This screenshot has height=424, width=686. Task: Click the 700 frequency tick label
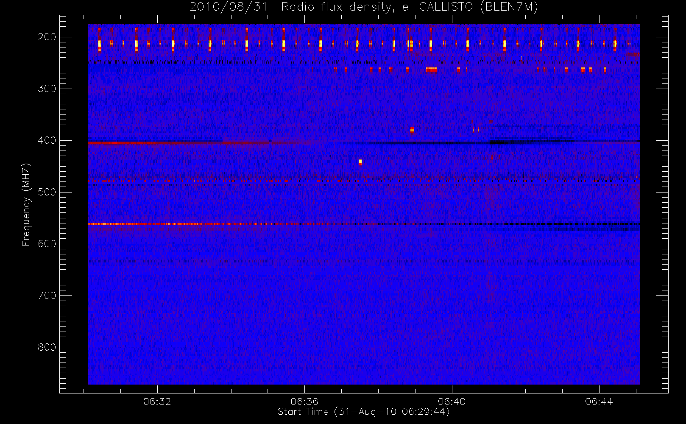[x=47, y=296]
